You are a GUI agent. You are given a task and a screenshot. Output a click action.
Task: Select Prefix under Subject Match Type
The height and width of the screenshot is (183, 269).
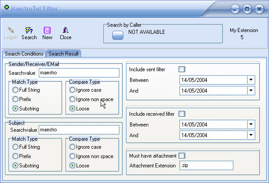point(15,156)
